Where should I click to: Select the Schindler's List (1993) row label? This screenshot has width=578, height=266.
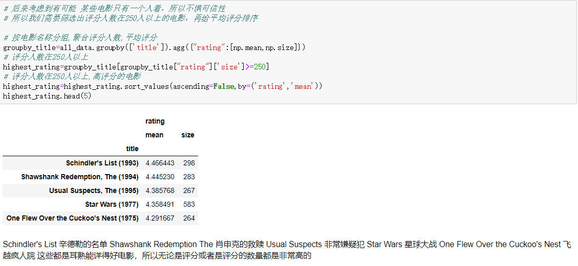point(102,163)
